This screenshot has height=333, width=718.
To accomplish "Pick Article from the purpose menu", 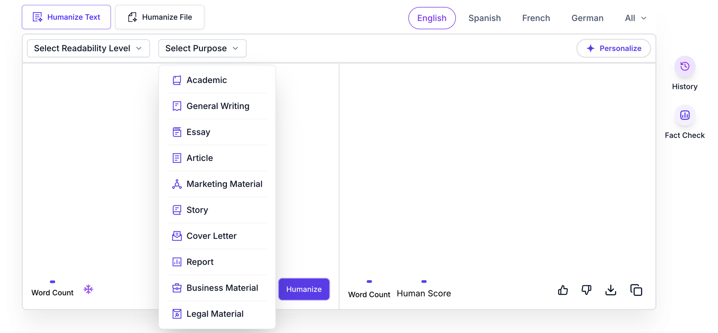I will pos(217,158).
